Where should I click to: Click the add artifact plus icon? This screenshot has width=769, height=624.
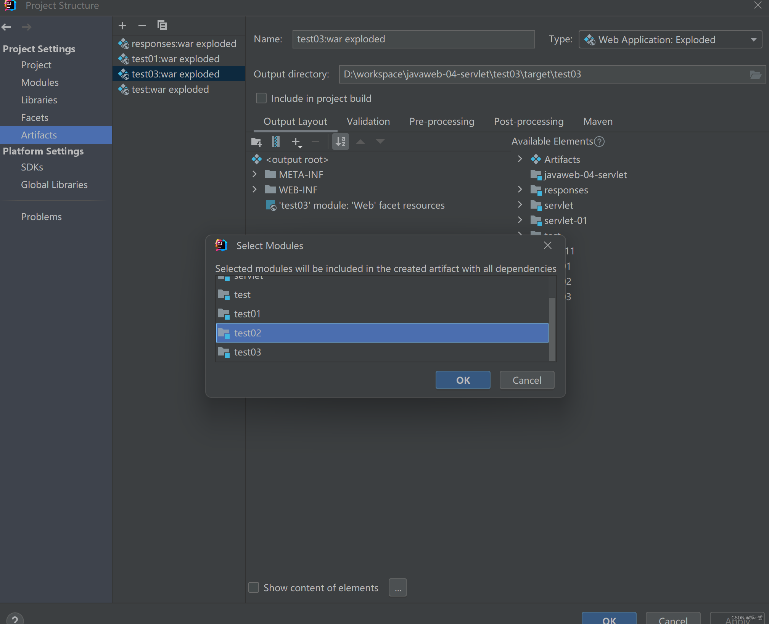(x=122, y=26)
